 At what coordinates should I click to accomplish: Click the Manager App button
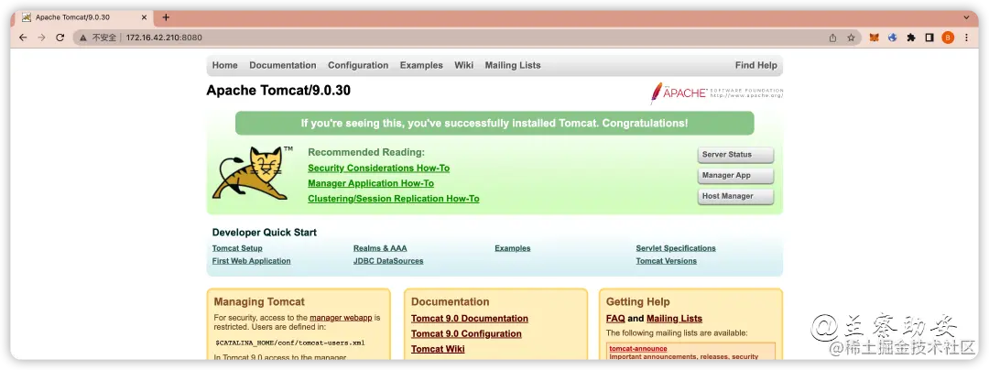pyautogui.click(x=735, y=175)
